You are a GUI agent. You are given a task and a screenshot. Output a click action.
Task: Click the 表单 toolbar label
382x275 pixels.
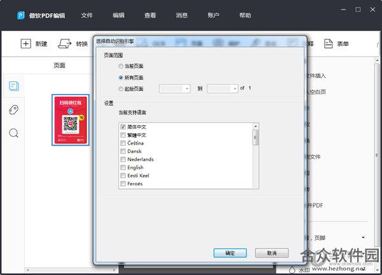pos(343,44)
